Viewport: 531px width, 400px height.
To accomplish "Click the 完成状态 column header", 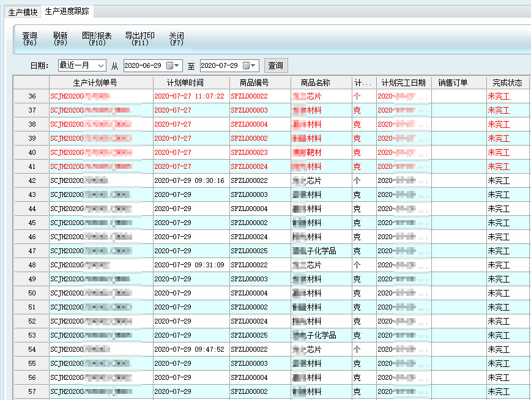I will tap(508, 83).
